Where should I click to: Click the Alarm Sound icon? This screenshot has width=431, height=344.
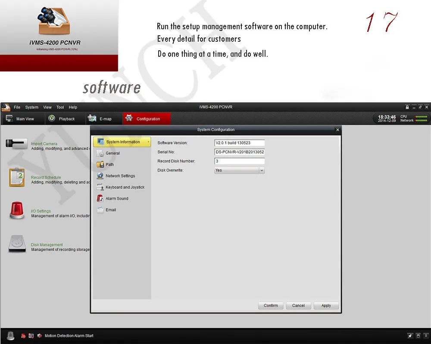pyautogui.click(x=100, y=199)
